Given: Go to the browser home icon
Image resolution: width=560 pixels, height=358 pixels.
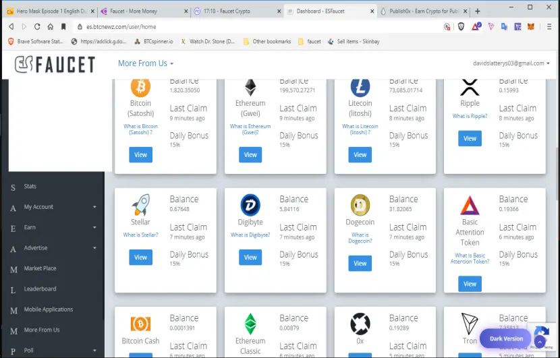Looking at the screenshot, I should tap(51, 27).
